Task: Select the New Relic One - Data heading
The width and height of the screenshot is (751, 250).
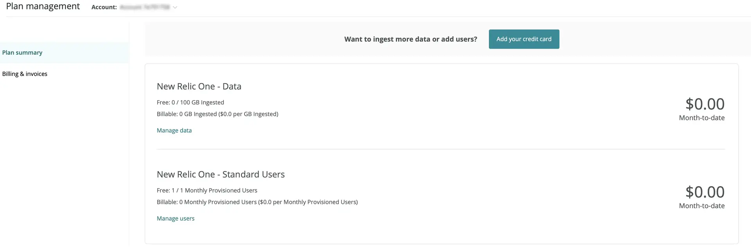Action: point(199,86)
